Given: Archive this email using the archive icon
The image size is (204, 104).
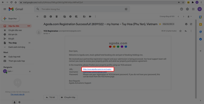Looking at the screenshot, I should point(45,17).
